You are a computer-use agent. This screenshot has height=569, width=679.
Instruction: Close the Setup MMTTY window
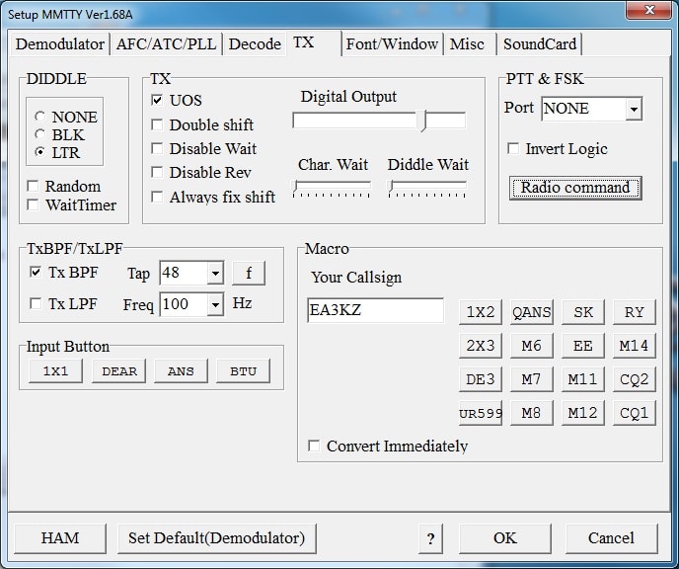(648, 11)
